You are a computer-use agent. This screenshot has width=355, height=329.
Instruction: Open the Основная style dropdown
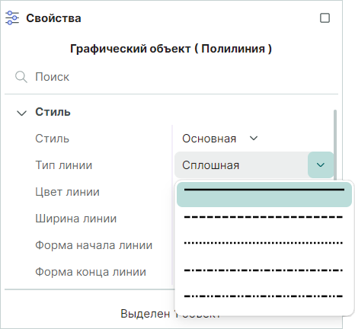(220, 139)
